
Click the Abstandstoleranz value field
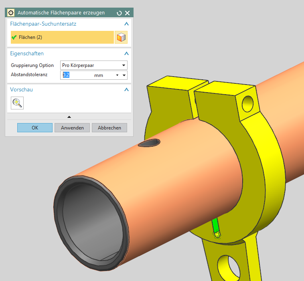77,75
